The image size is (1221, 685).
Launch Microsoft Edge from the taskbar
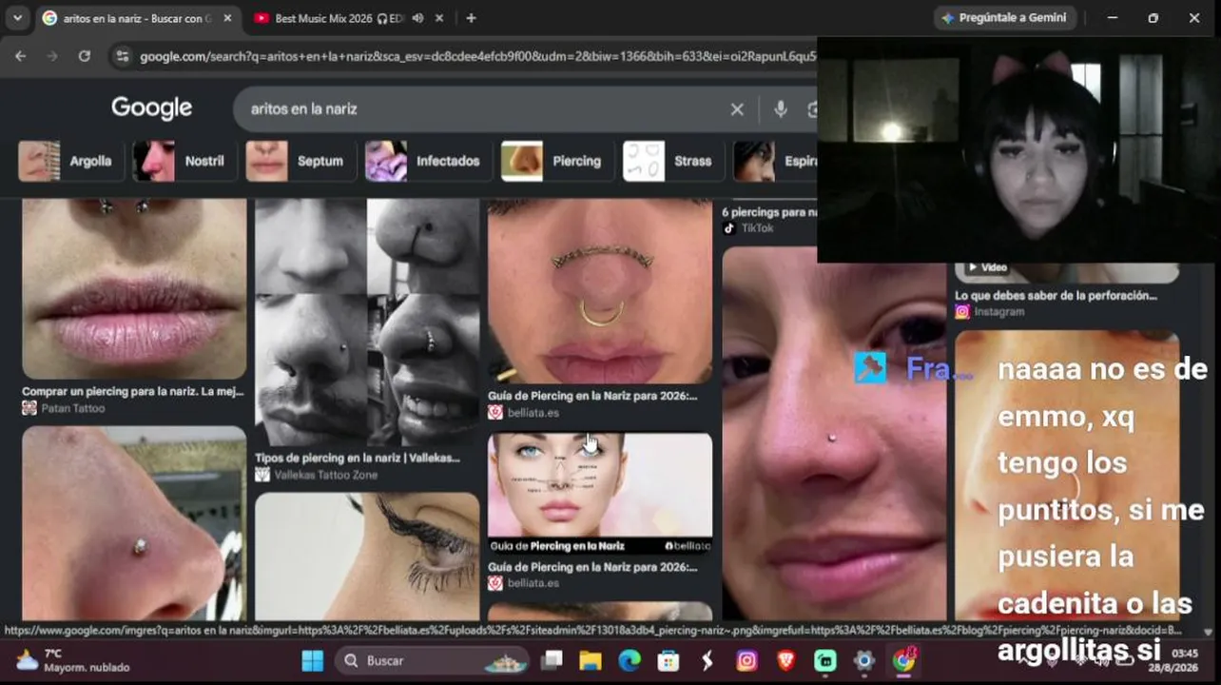coord(630,660)
